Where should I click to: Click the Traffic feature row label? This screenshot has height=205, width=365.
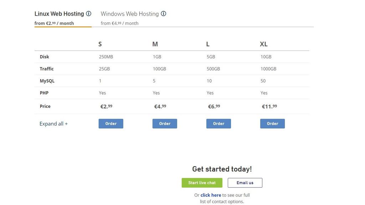pos(47,69)
